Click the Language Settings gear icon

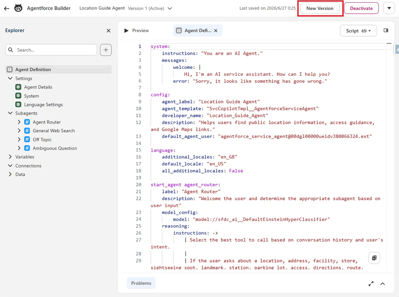click(18, 104)
